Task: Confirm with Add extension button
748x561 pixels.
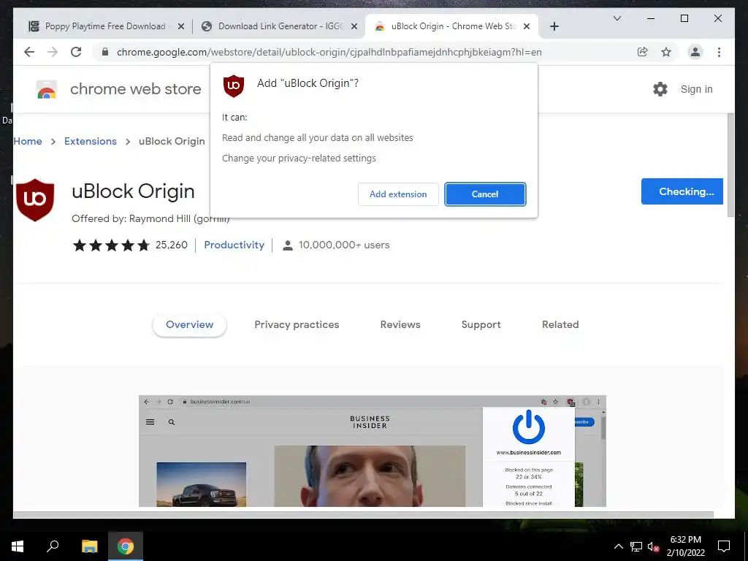Action: coord(398,194)
